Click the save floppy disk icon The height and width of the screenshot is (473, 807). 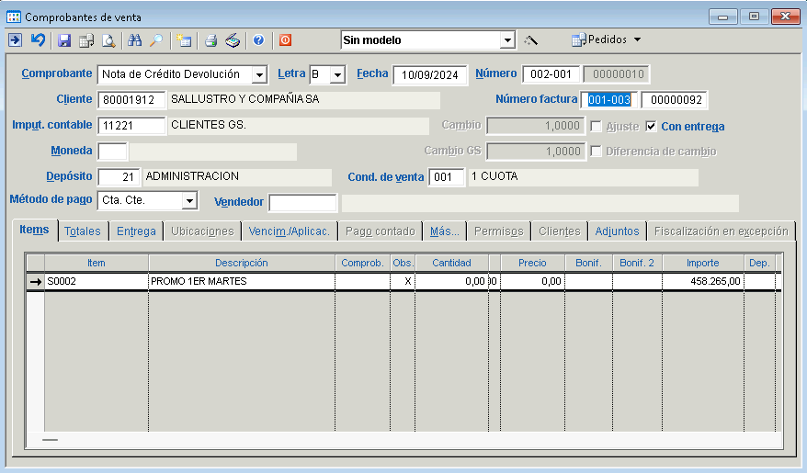[x=64, y=40]
